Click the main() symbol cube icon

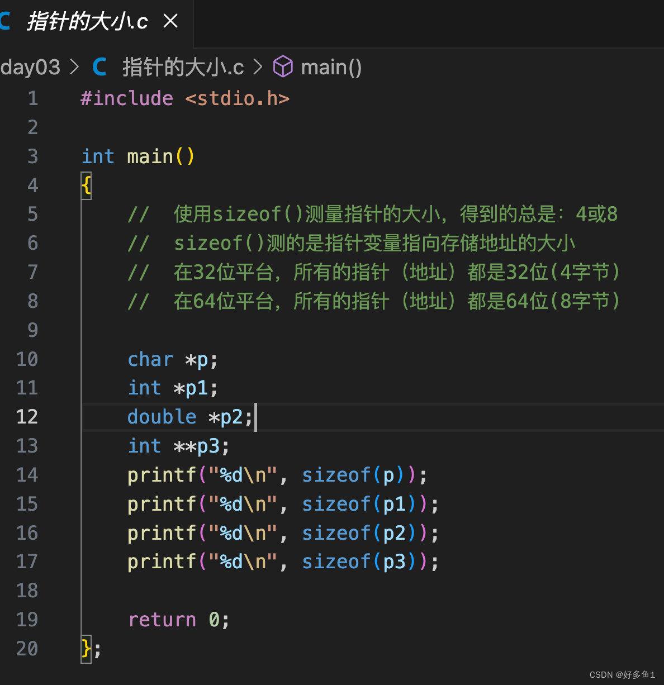(x=283, y=67)
